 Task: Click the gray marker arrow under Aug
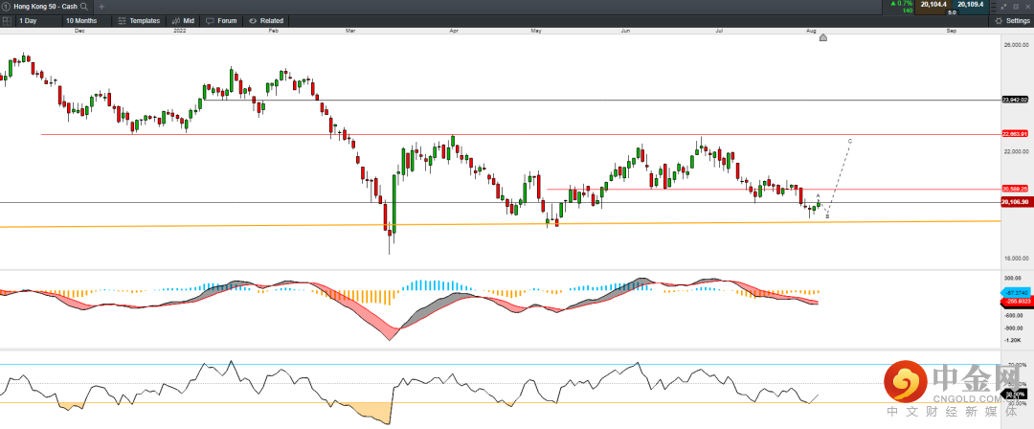pyautogui.click(x=823, y=37)
